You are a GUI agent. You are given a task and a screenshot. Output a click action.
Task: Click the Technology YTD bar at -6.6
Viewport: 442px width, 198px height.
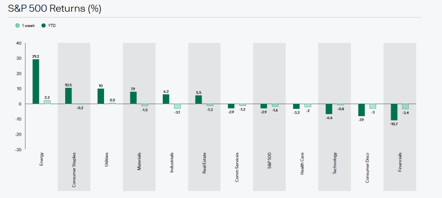(x=329, y=109)
